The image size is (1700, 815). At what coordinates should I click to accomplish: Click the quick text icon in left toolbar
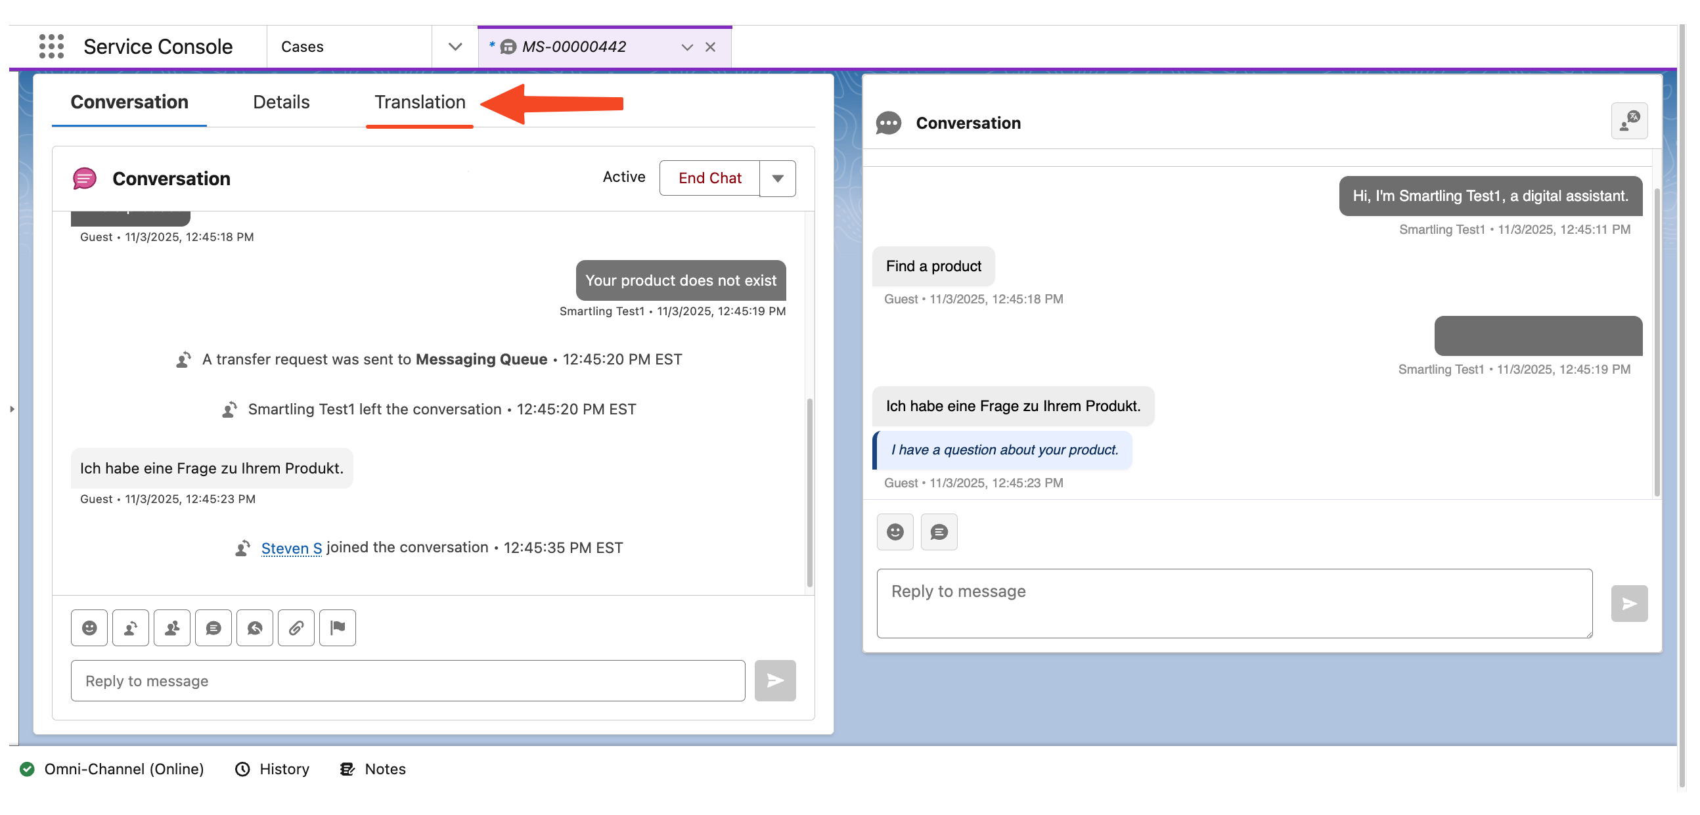coord(213,628)
